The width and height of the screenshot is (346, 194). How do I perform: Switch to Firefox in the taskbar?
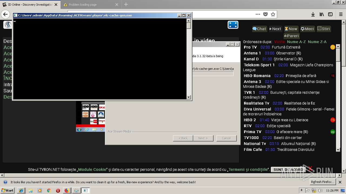tap(67, 190)
